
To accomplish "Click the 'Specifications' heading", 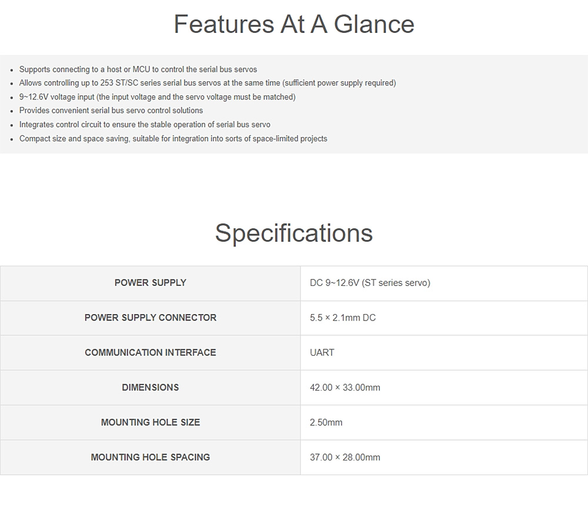I will point(294,232).
